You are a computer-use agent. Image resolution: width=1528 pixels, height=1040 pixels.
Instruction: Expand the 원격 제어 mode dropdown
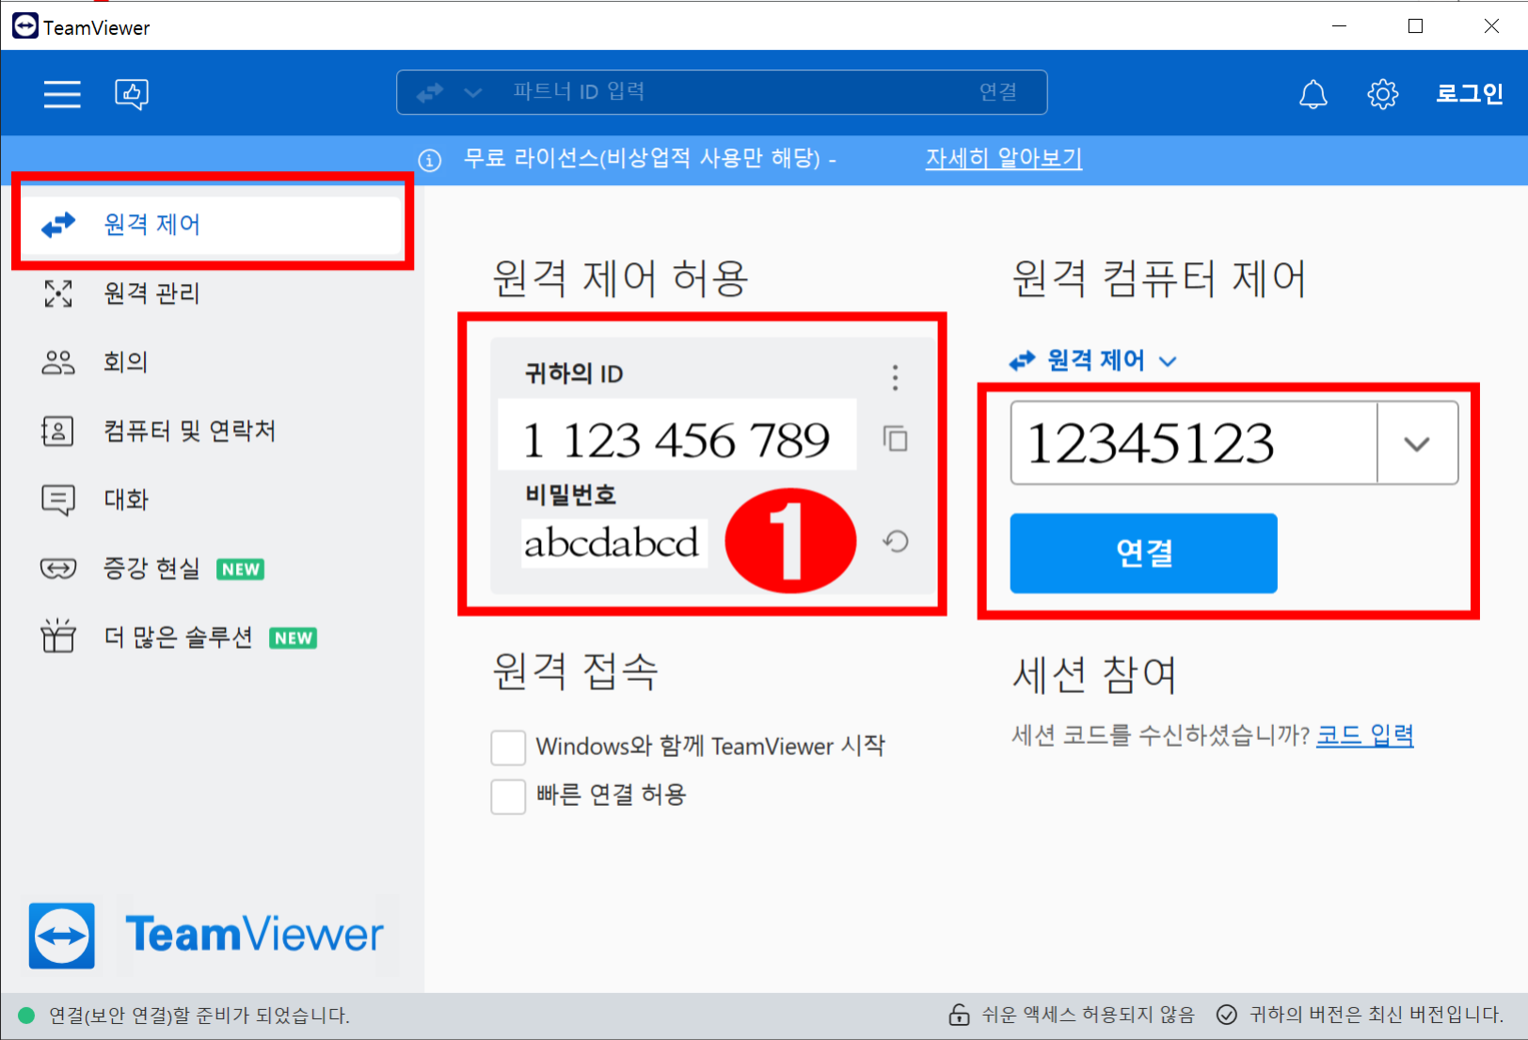pyautogui.click(x=1093, y=360)
